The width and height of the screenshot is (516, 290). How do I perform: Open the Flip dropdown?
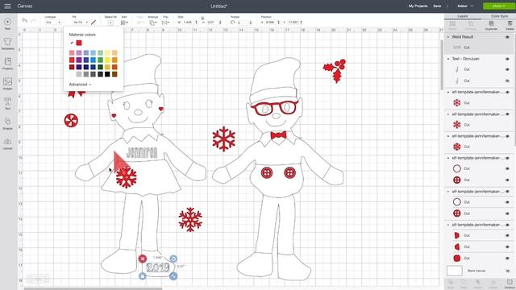tap(165, 23)
